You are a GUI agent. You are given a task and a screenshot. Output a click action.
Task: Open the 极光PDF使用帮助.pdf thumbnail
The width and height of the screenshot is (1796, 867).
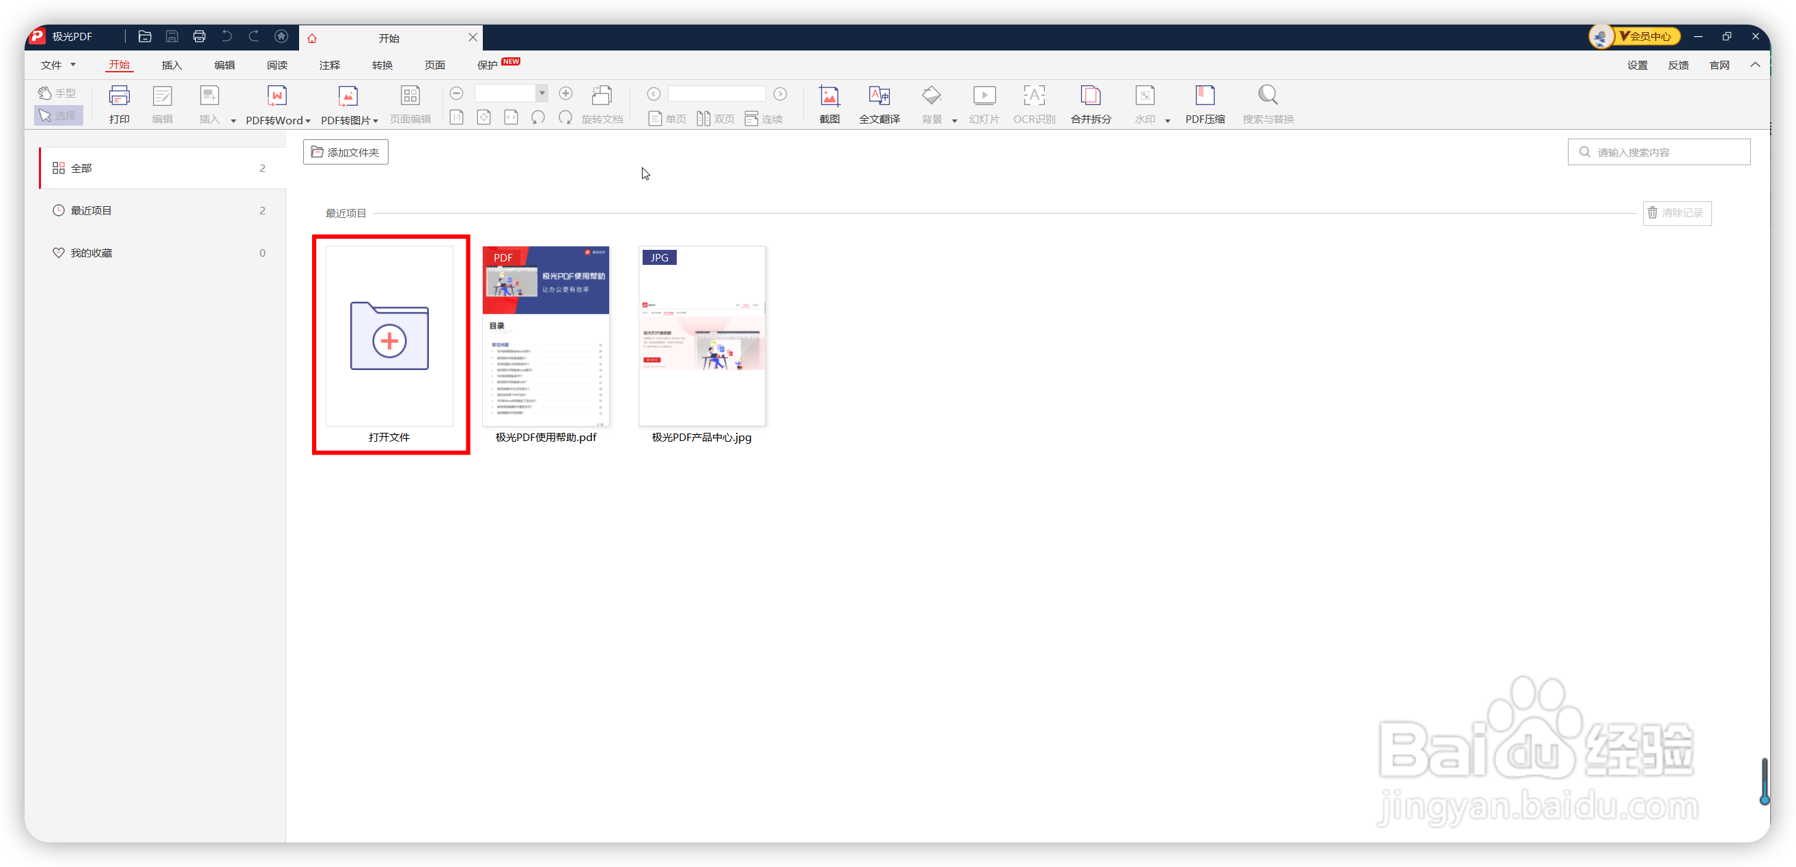point(546,336)
